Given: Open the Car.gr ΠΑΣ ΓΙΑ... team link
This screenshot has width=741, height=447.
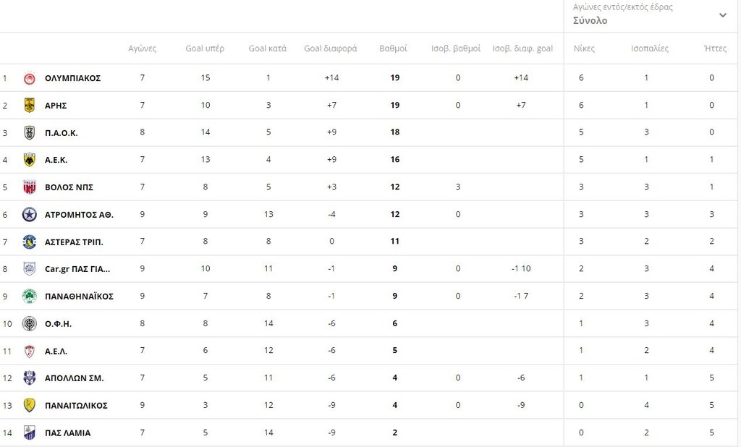Looking at the screenshot, I should (x=77, y=269).
